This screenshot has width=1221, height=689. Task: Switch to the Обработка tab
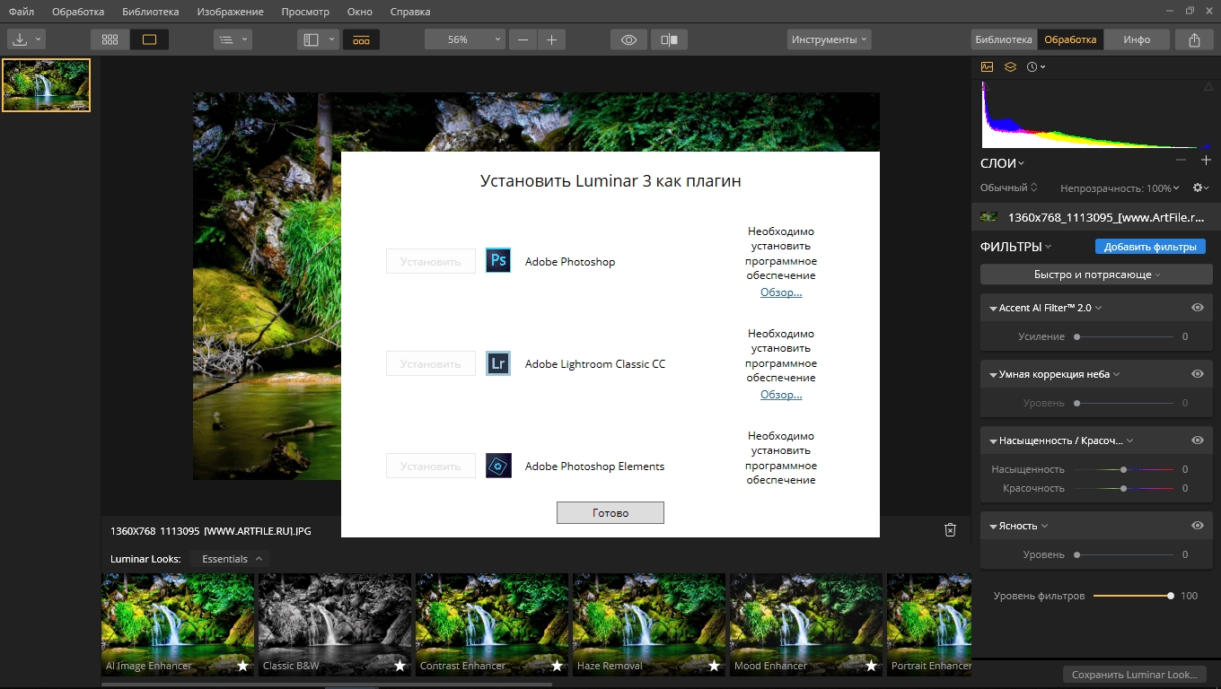click(1070, 39)
